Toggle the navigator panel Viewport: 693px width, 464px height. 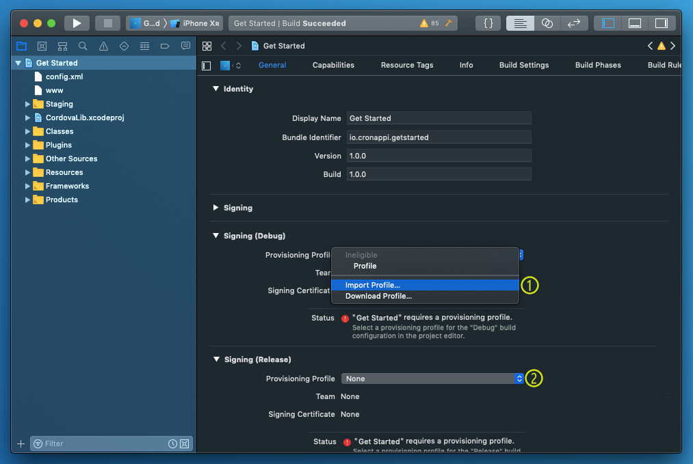click(x=608, y=23)
